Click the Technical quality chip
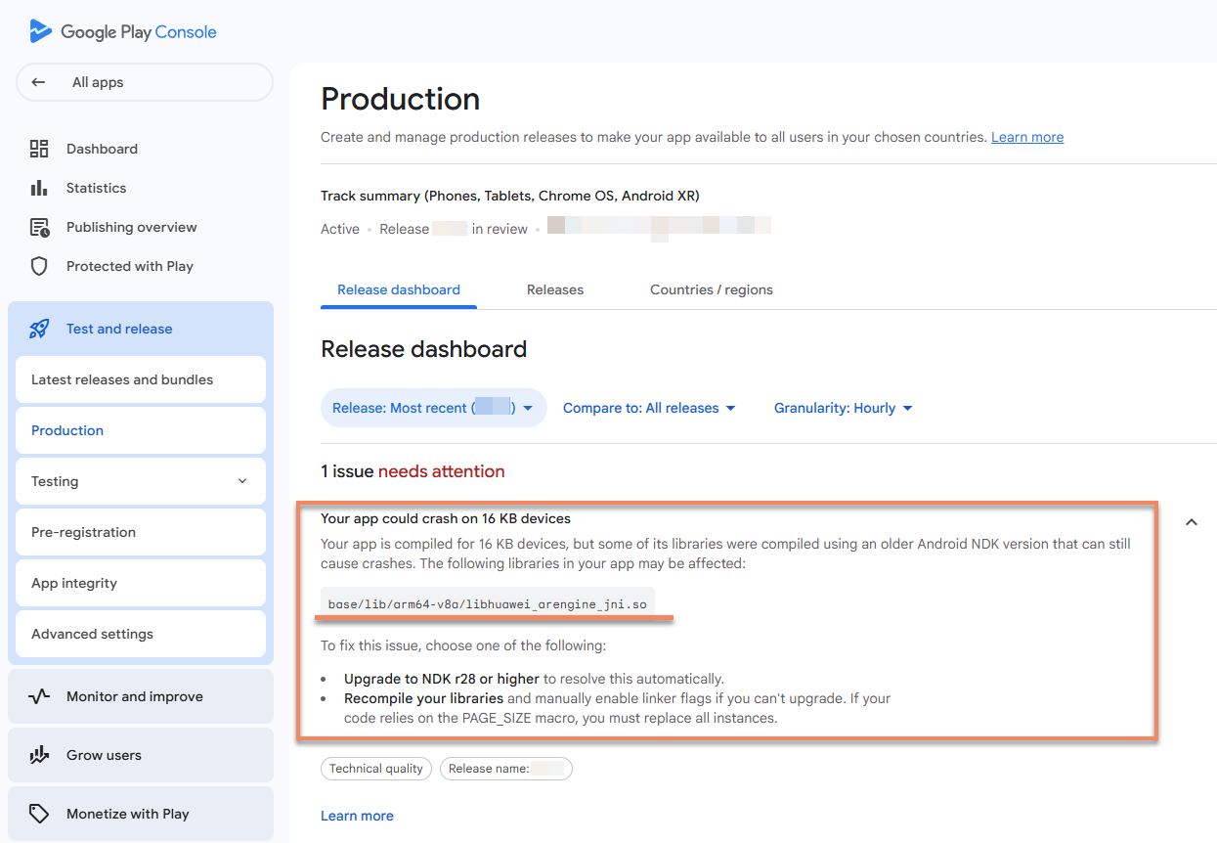The height and width of the screenshot is (843, 1217). pos(376,769)
